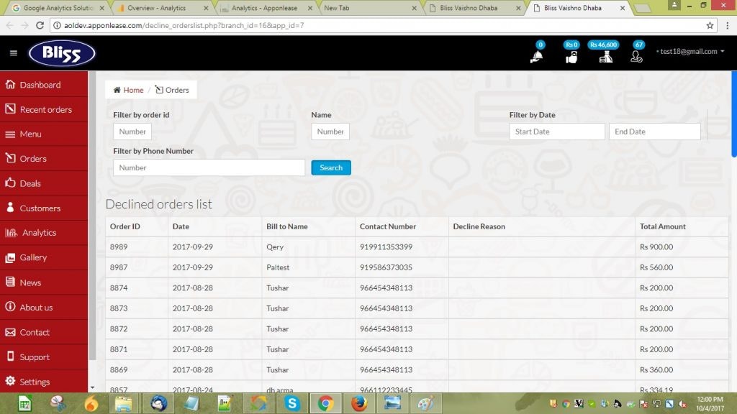Image resolution: width=737 pixels, height=414 pixels.
Task: Open the money bag icon with Rs 46,600 badge
Action: click(x=605, y=57)
